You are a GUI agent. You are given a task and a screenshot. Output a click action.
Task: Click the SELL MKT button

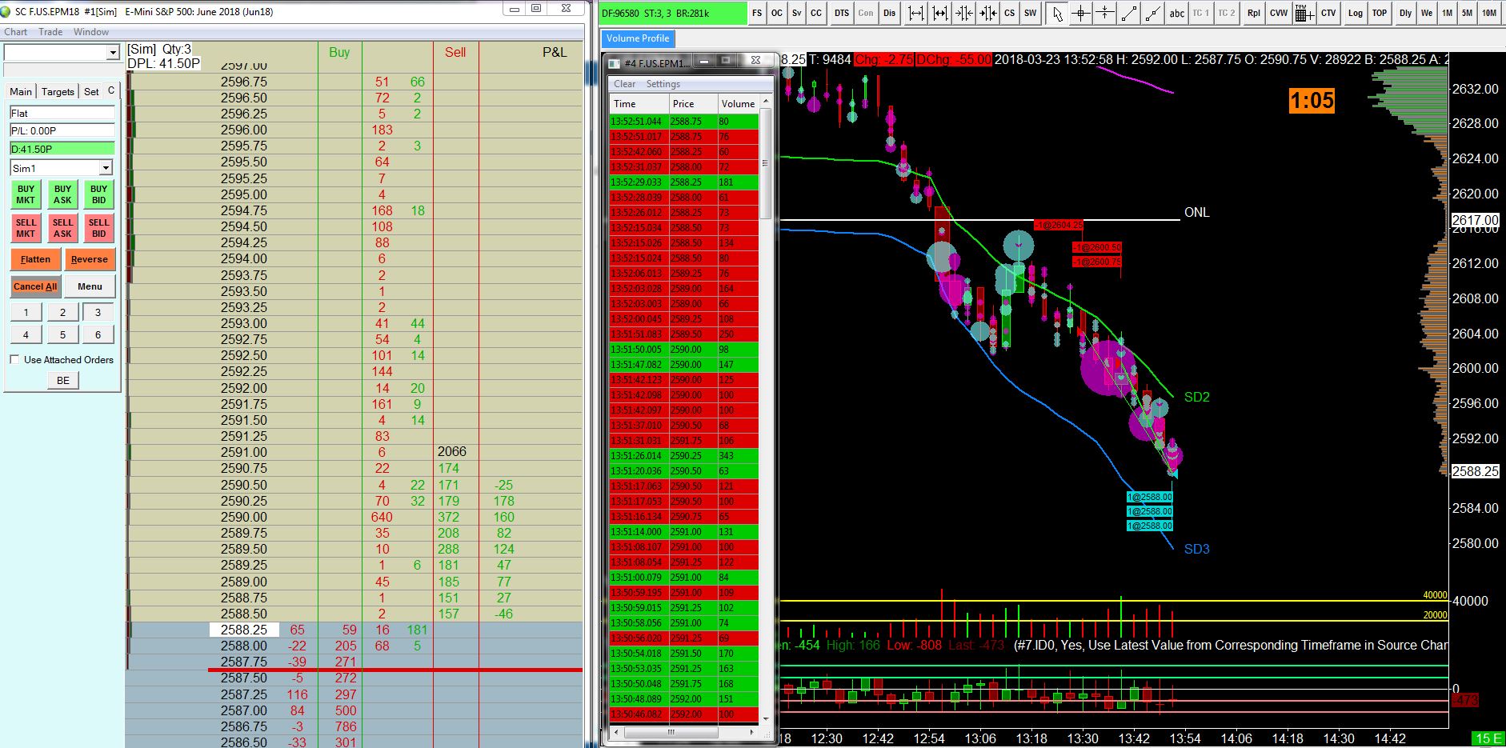26,229
